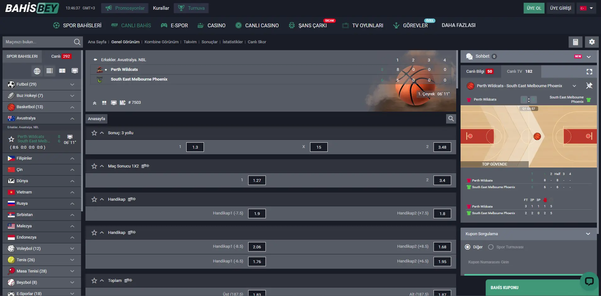The width and height of the screenshot is (601, 296).
Task: Expand the Futbol (29) category
Action: [41, 84]
